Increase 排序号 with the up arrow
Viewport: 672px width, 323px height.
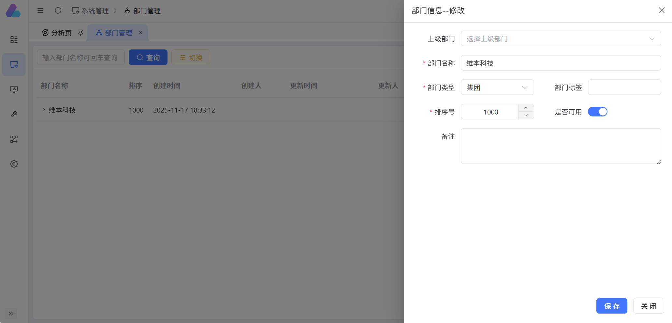[526, 108]
